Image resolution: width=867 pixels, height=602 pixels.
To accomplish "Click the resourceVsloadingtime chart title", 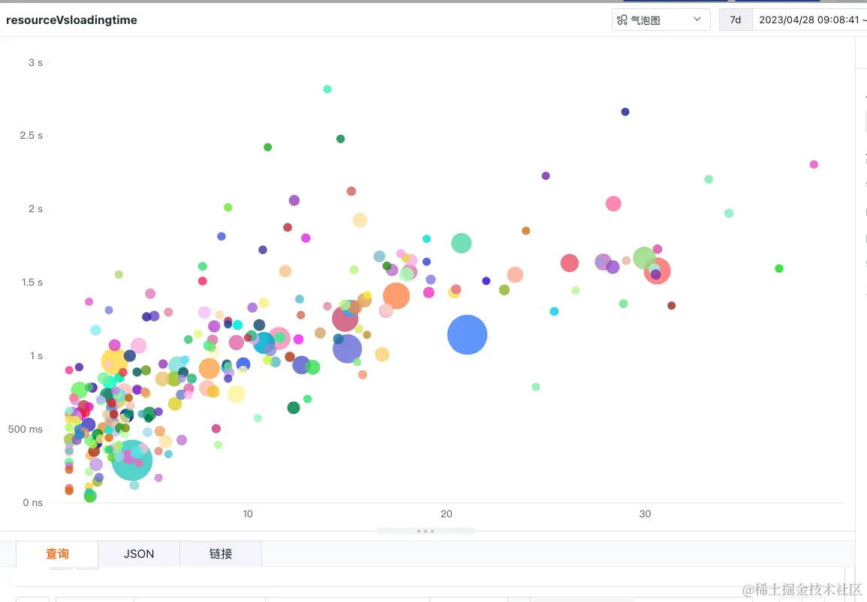I will (x=71, y=20).
